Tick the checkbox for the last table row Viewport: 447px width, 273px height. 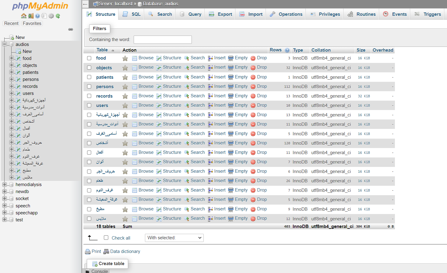(x=89, y=219)
